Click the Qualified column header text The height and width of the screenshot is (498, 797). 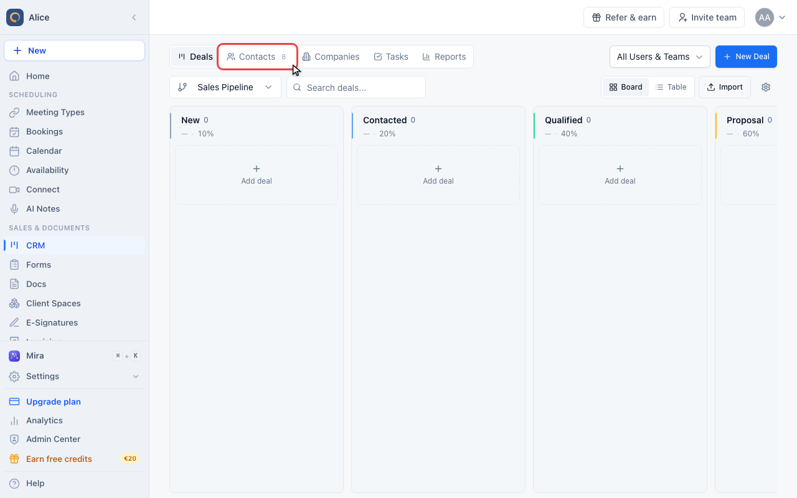(564, 120)
